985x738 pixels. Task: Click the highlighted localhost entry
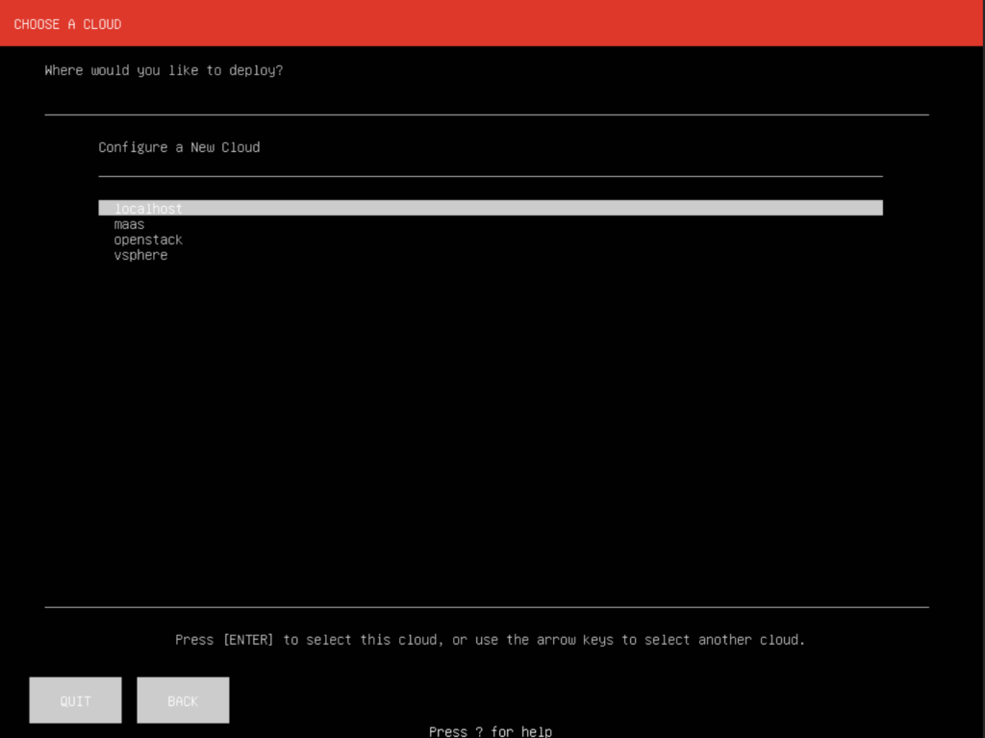pos(148,208)
